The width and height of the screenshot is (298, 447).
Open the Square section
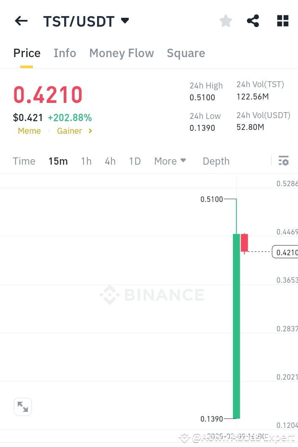click(186, 53)
